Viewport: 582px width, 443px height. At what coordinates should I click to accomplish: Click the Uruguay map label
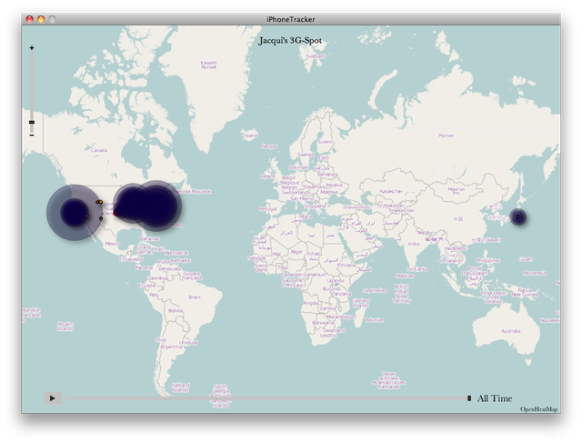(x=188, y=342)
